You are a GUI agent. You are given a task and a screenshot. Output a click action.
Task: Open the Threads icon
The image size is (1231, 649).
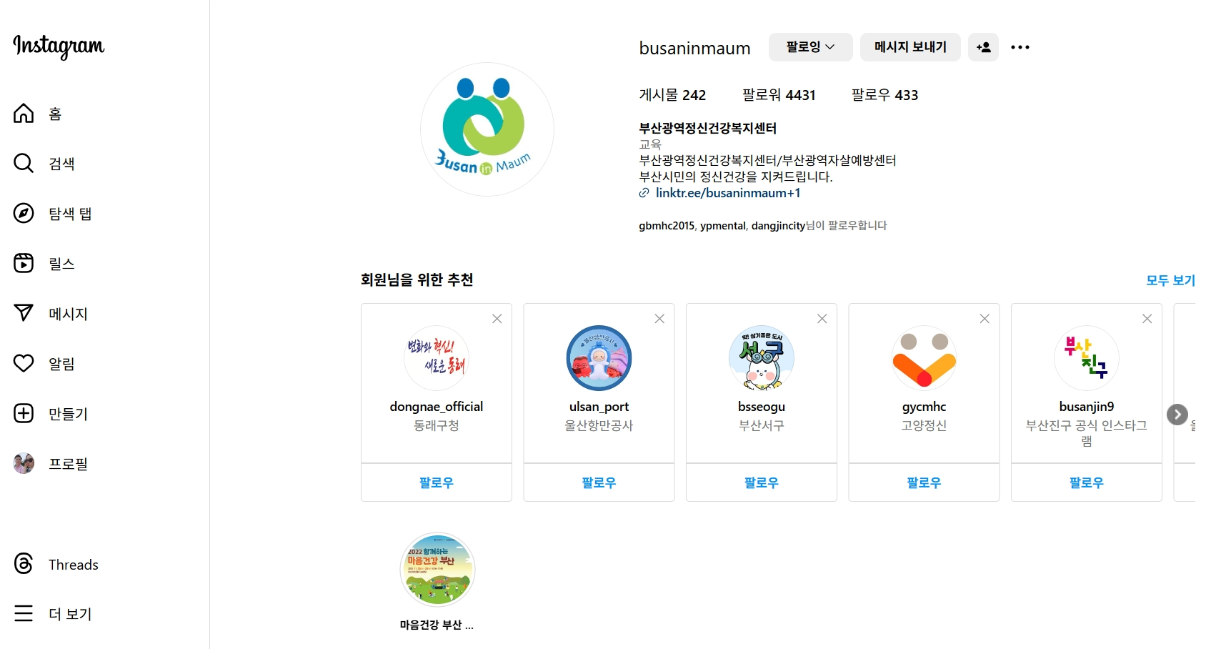pos(24,564)
